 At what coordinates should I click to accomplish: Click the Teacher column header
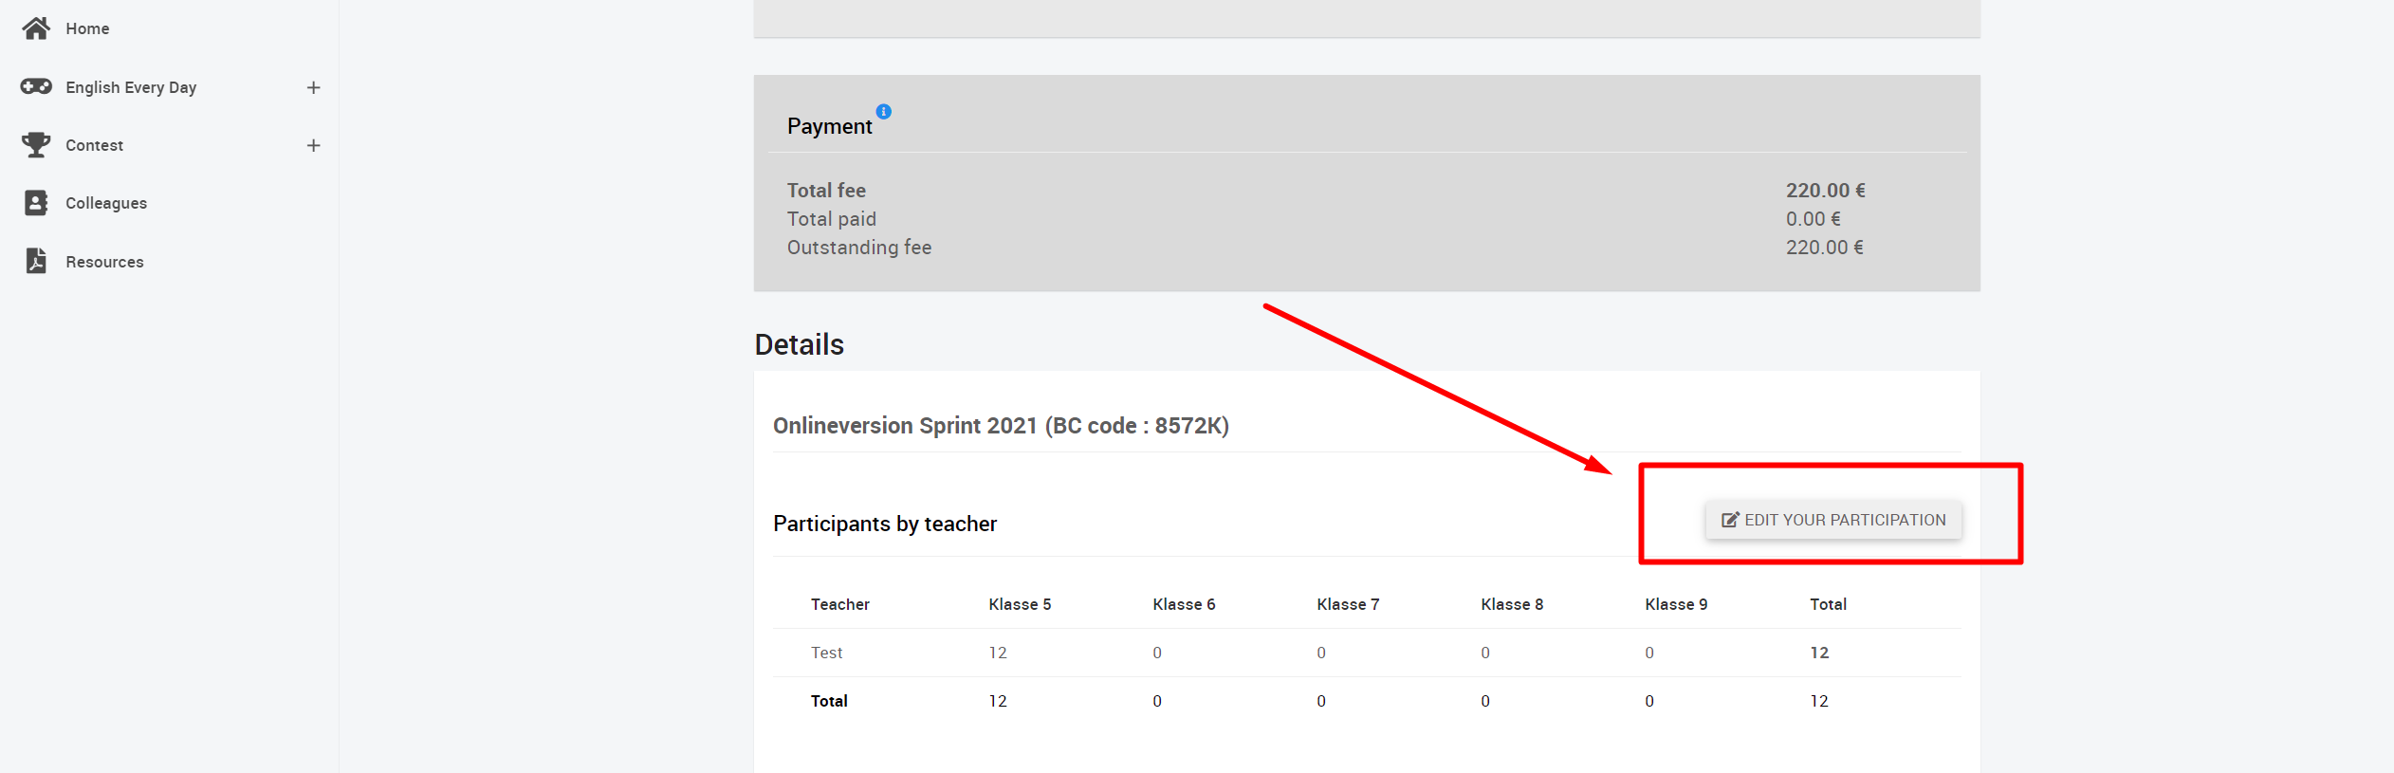(x=840, y=604)
